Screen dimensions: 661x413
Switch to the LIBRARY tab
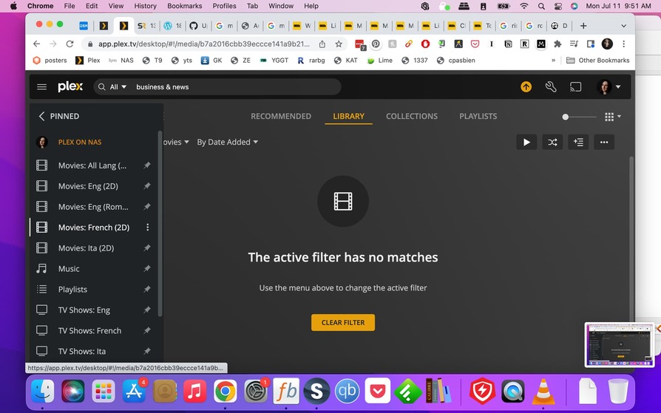[349, 116]
